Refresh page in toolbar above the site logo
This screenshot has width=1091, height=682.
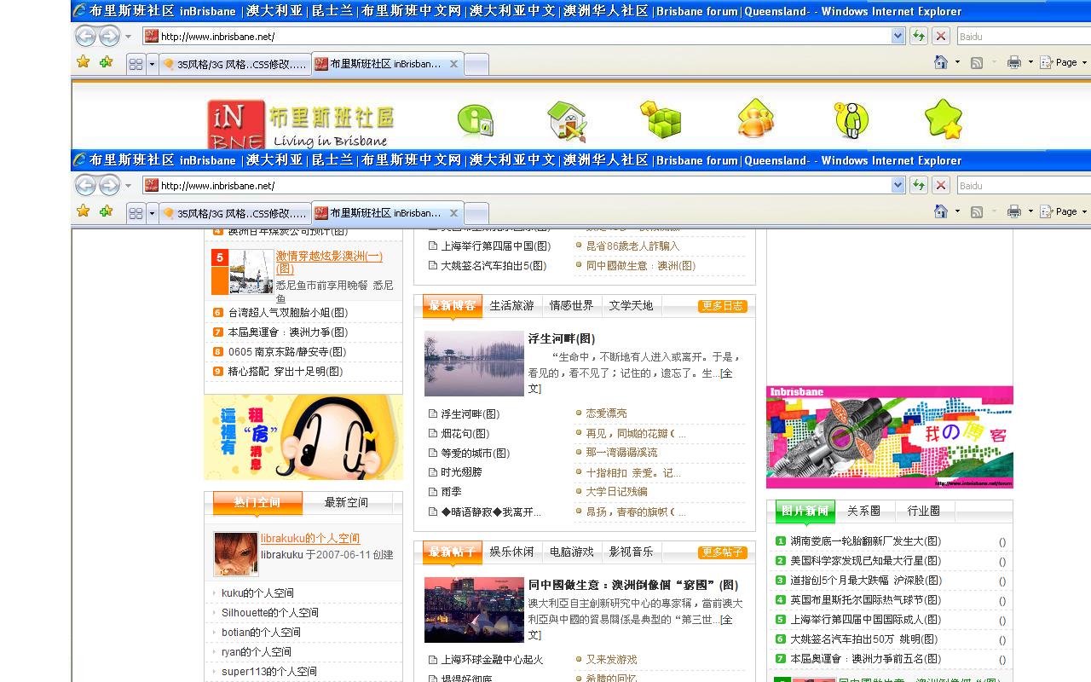918,36
